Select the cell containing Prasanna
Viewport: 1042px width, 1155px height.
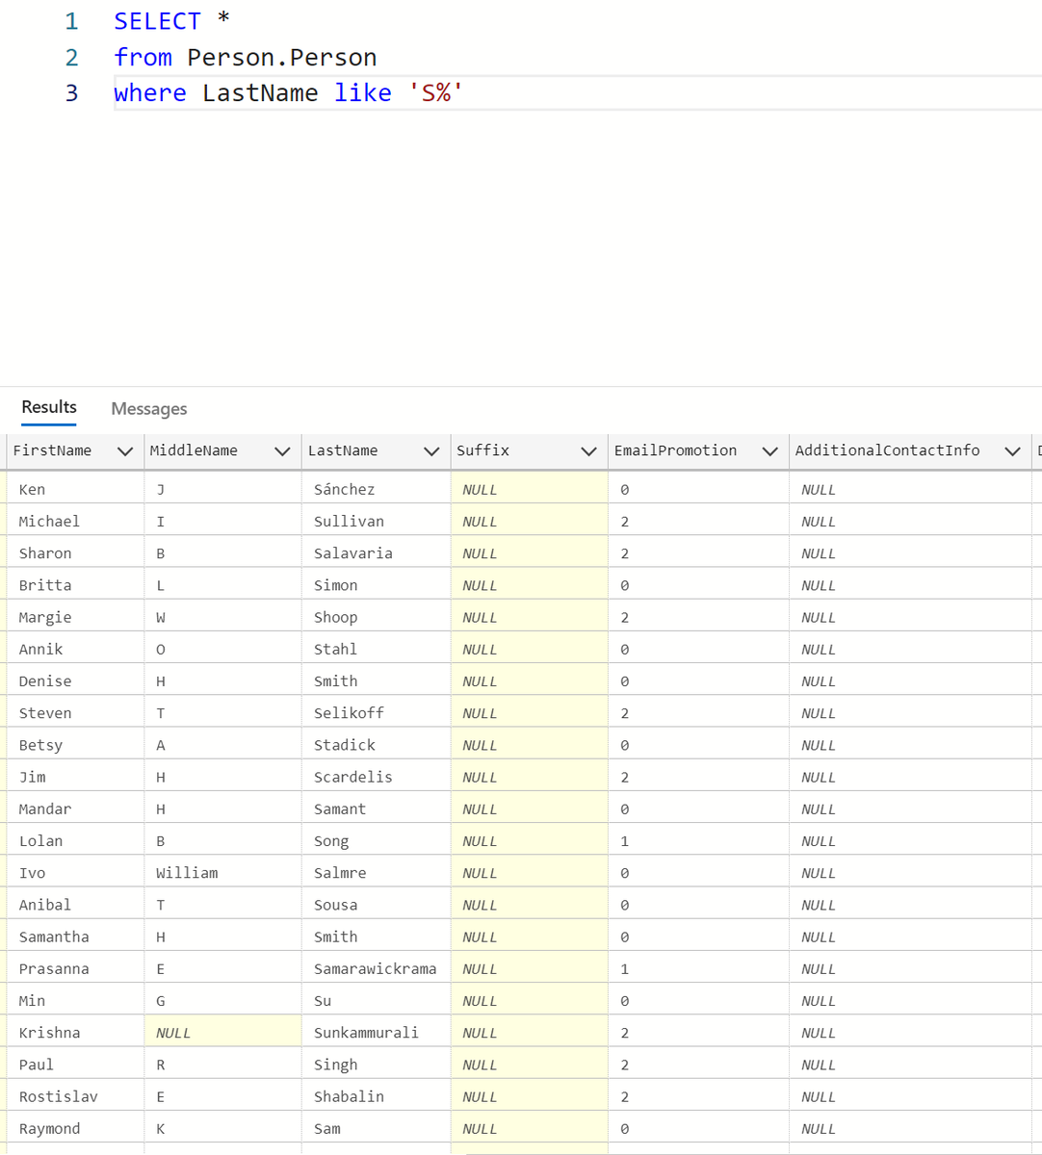tap(75, 968)
